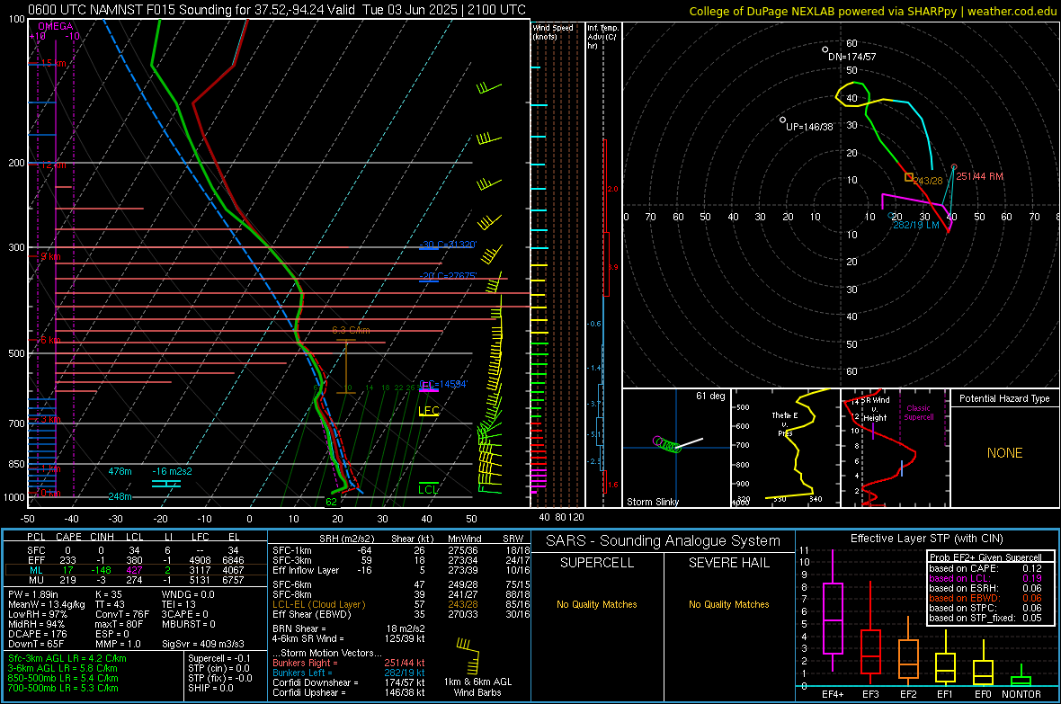Click the 248m inflow base label
1061x704 pixels.
point(120,496)
